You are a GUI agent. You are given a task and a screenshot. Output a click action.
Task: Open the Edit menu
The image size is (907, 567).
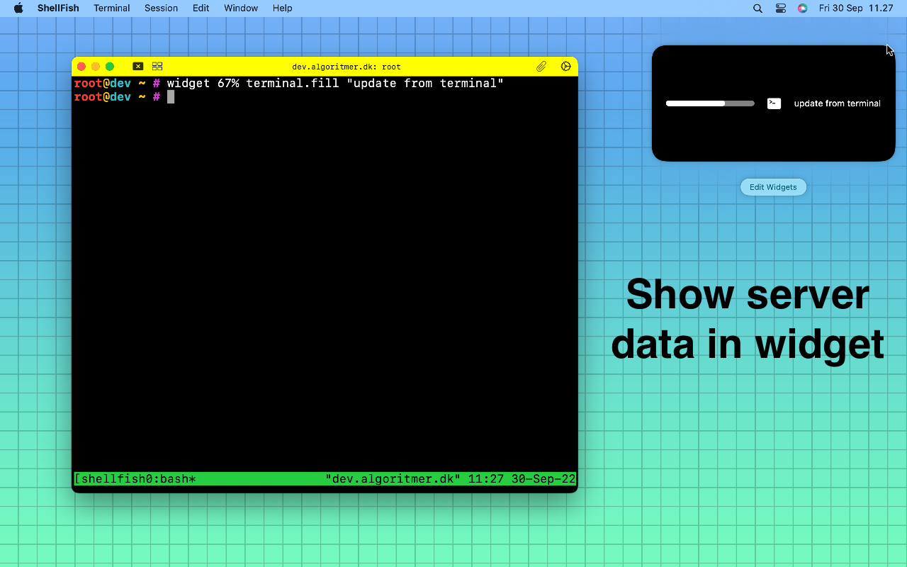point(201,9)
